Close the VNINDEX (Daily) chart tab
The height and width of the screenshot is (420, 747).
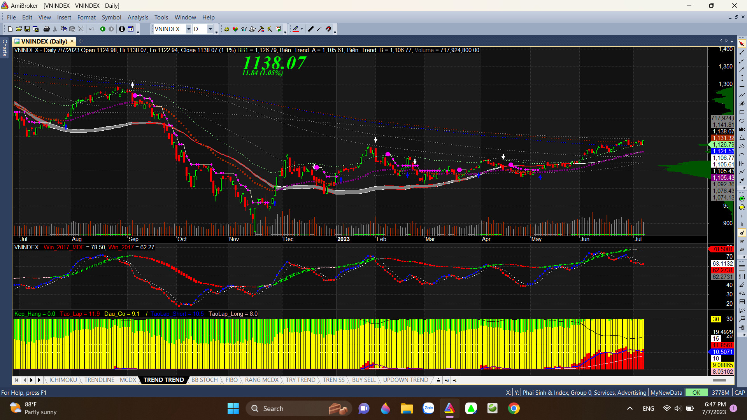[x=72, y=41]
